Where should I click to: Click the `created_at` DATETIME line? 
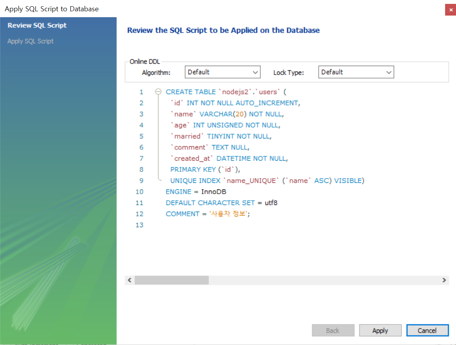229,158
